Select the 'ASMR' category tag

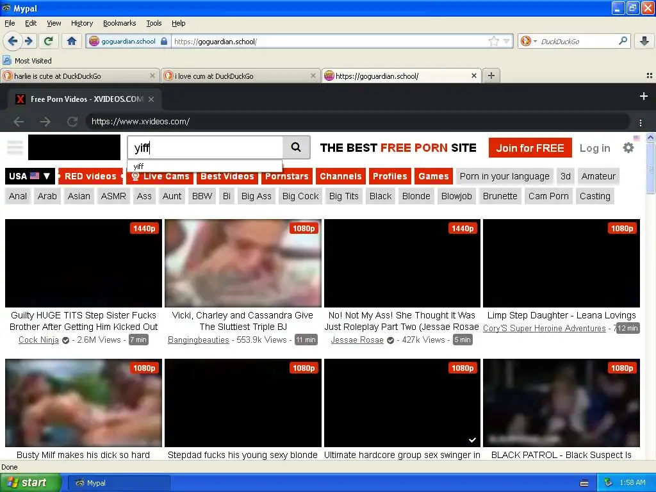[x=113, y=196]
